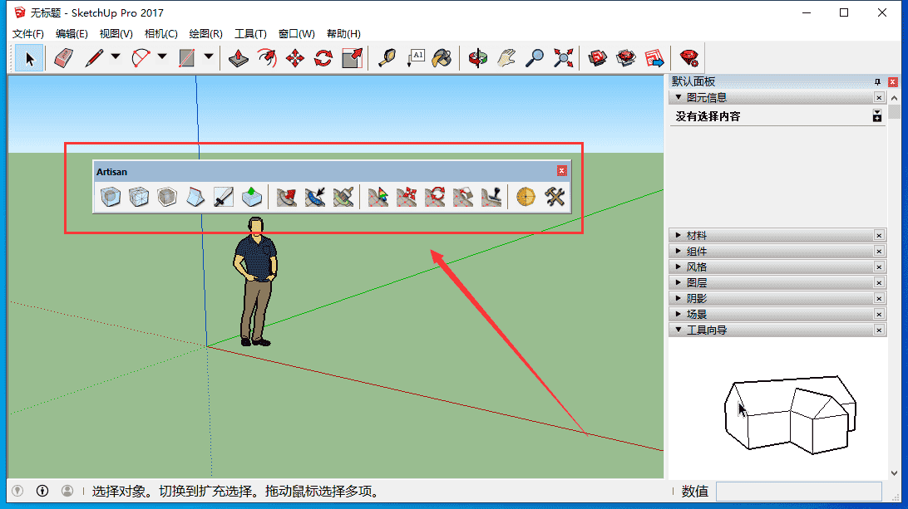This screenshot has width=908, height=509.
Task: Open the Extension Manager ruby icon
Action: tap(689, 58)
